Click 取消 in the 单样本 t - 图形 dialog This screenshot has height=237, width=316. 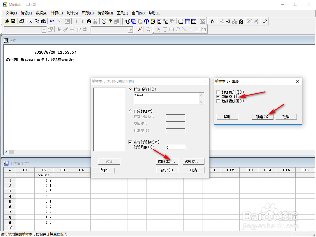pyautogui.click(x=286, y=117)
